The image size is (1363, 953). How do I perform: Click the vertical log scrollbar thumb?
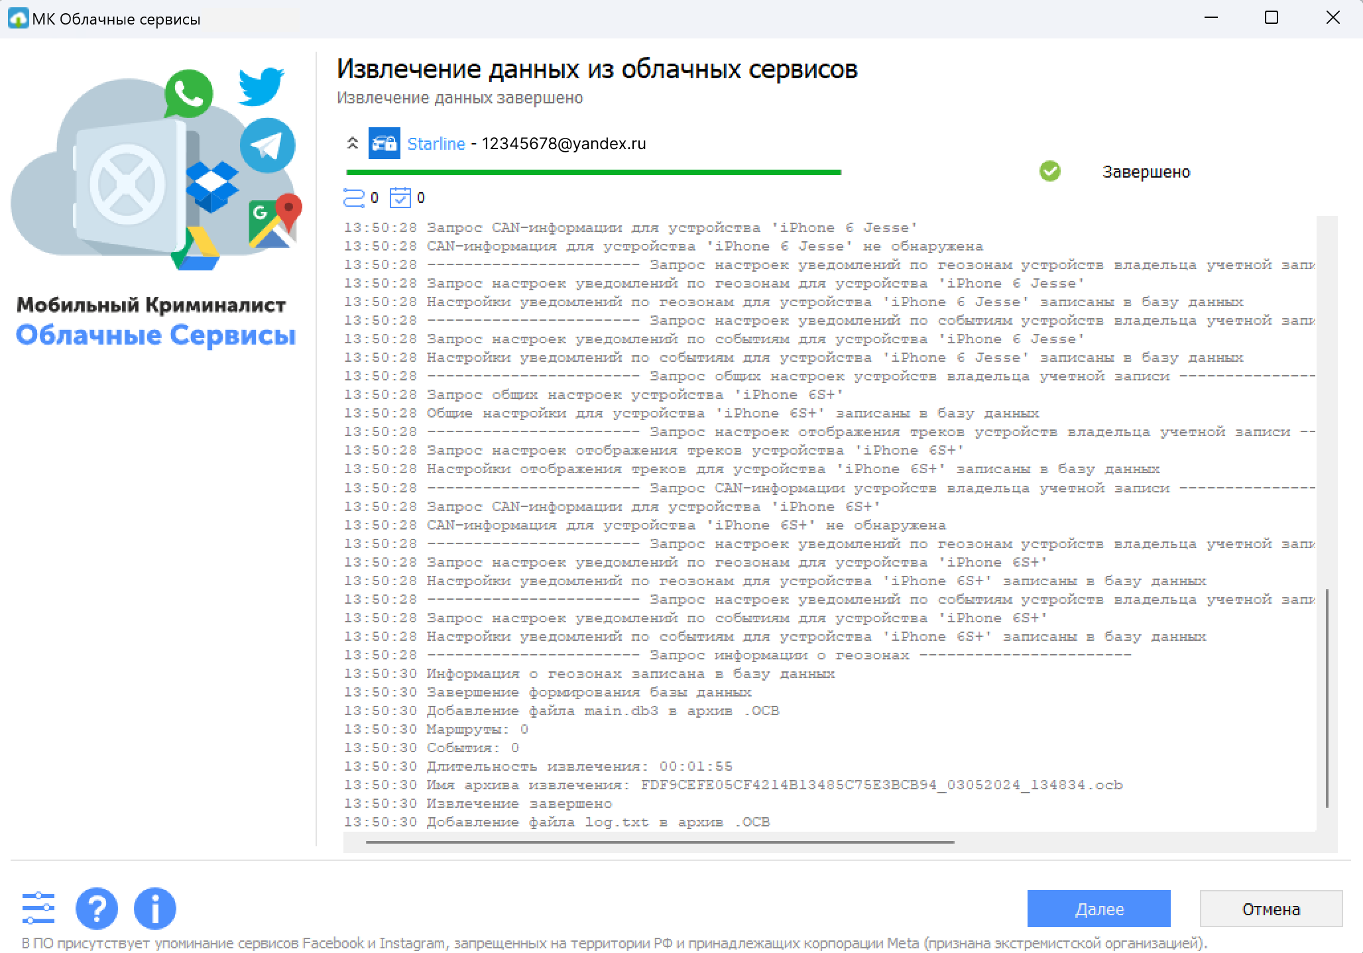[1327, 697]
